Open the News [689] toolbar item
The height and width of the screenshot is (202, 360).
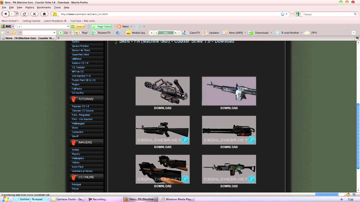point(233,33)
